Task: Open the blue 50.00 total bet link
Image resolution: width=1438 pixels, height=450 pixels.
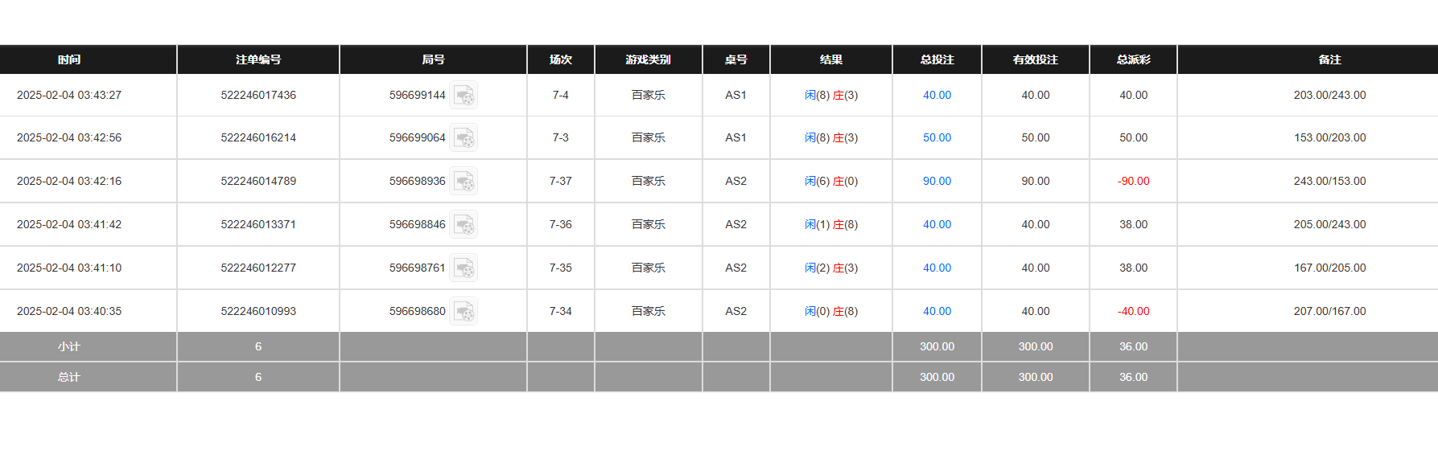Action: (937, 138)
